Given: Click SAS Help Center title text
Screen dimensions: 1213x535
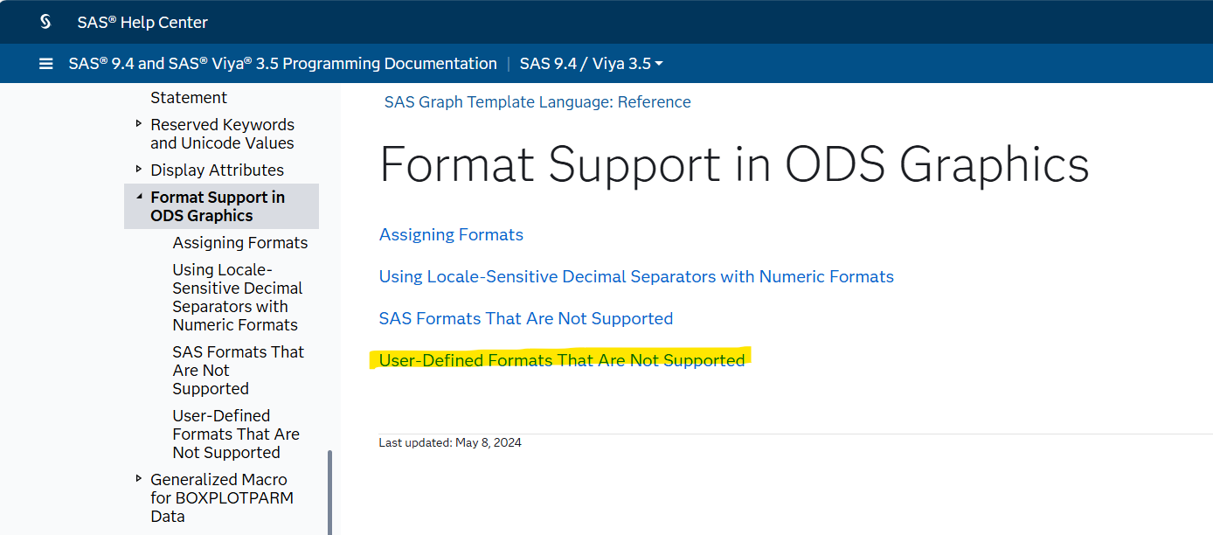Looking at the screenshot, I should 142,21.
